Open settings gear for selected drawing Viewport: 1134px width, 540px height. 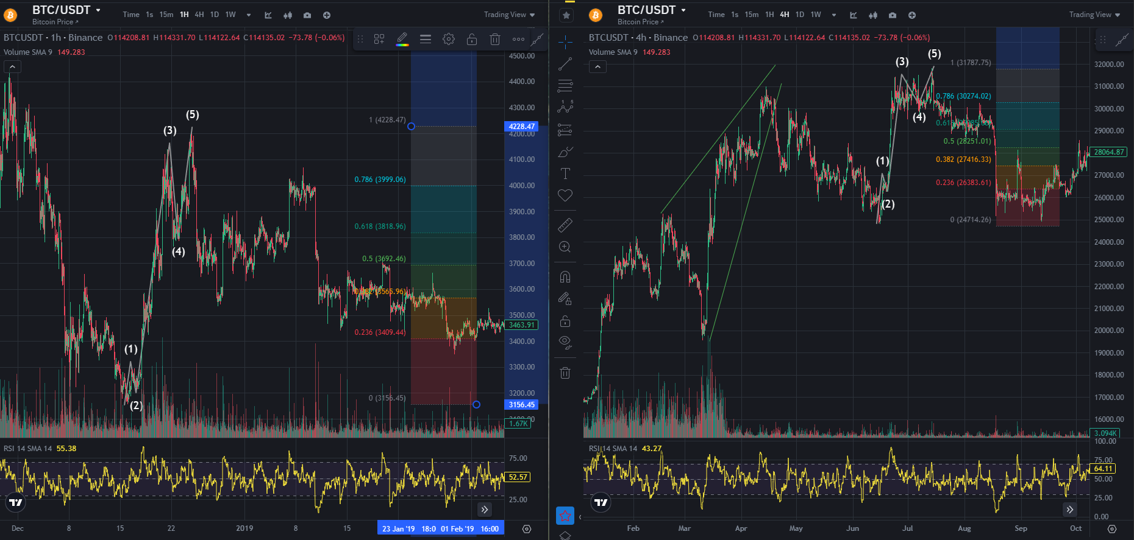pyautogui.click(x=449, y=39)
